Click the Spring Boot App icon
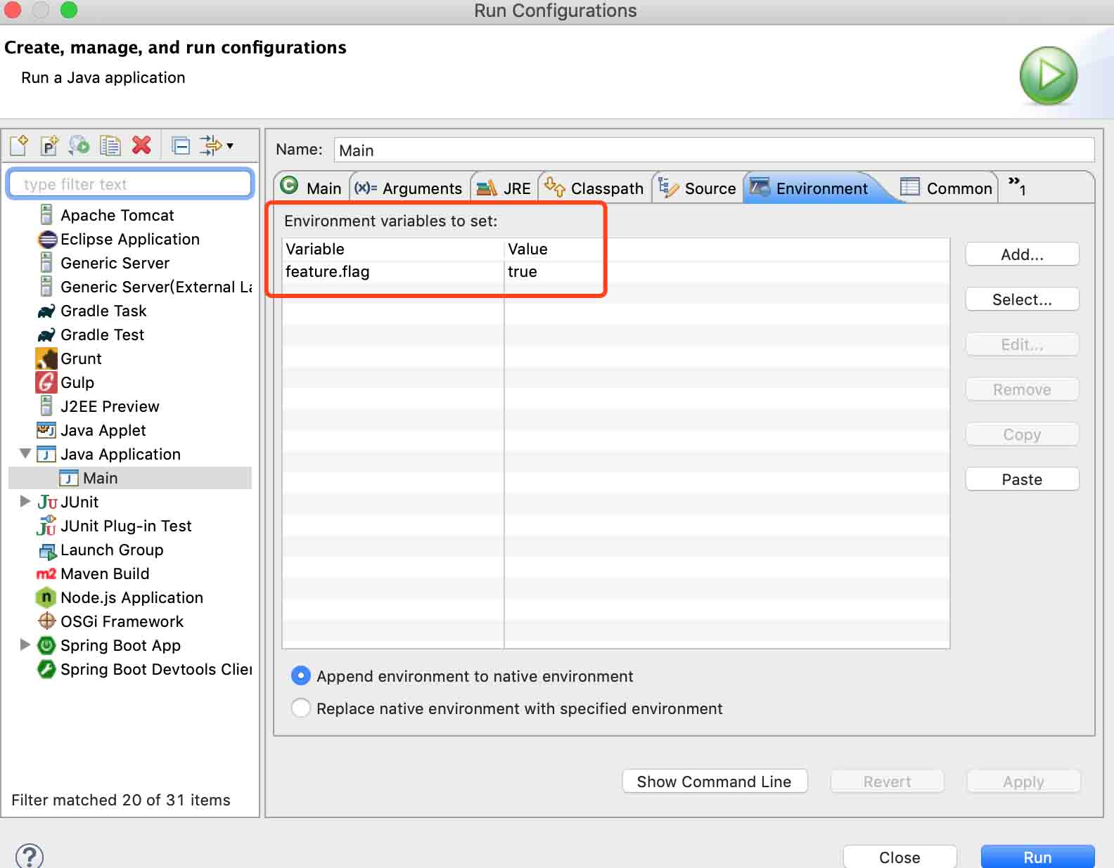 coord(46,644)
